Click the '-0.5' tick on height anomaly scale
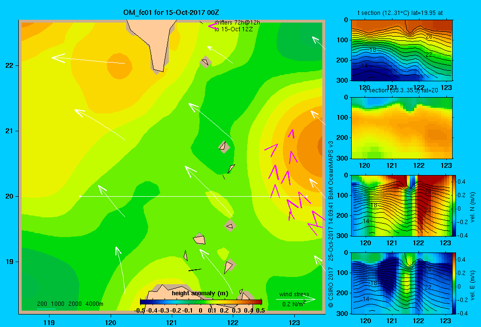481x327 pixels. [139, 311]
